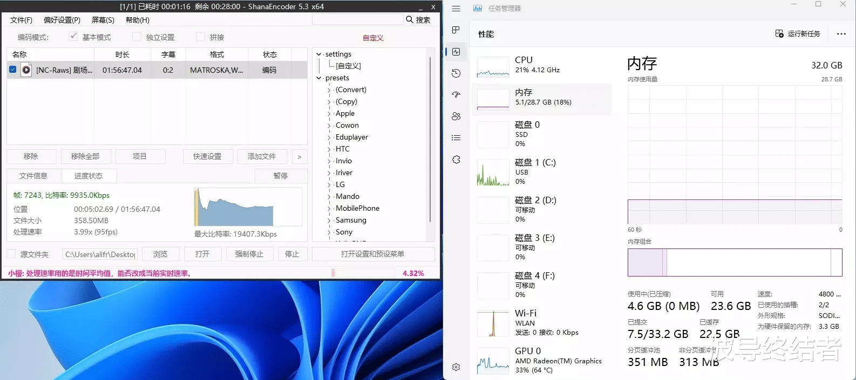Expand the (Convert) preset folder

(329, 90)
